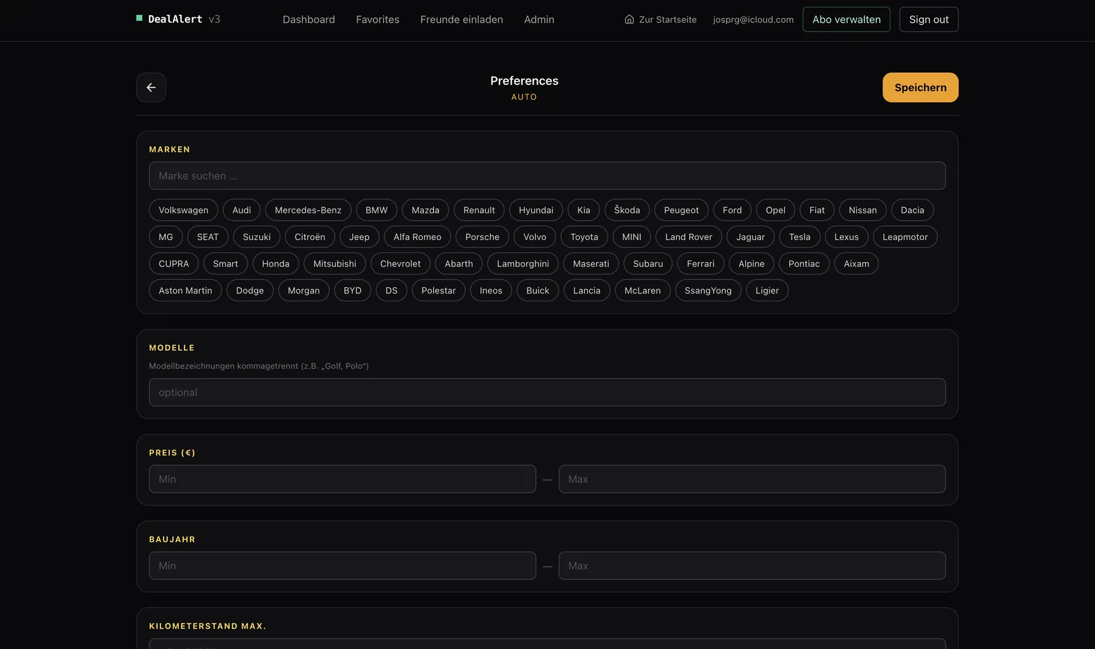Open Freunde einladen page

point(462,19)
